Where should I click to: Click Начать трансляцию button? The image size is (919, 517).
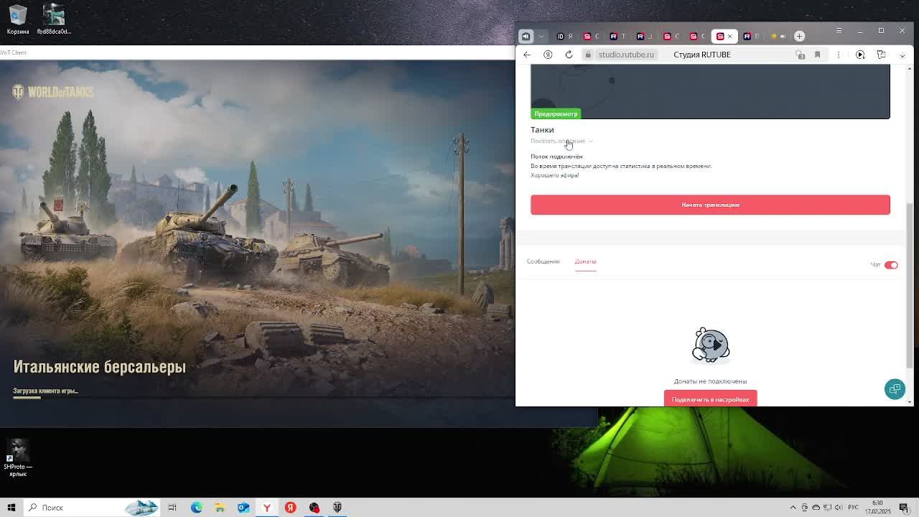click(x=710, y=205)
